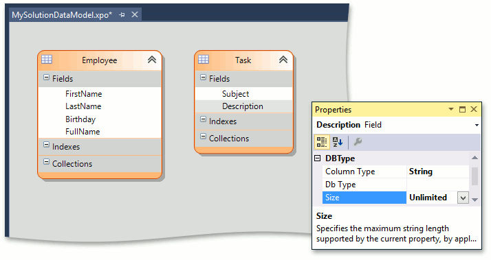Click the Employee Fields section label
The image size is (491, 260).
click(x=63, y=79)
